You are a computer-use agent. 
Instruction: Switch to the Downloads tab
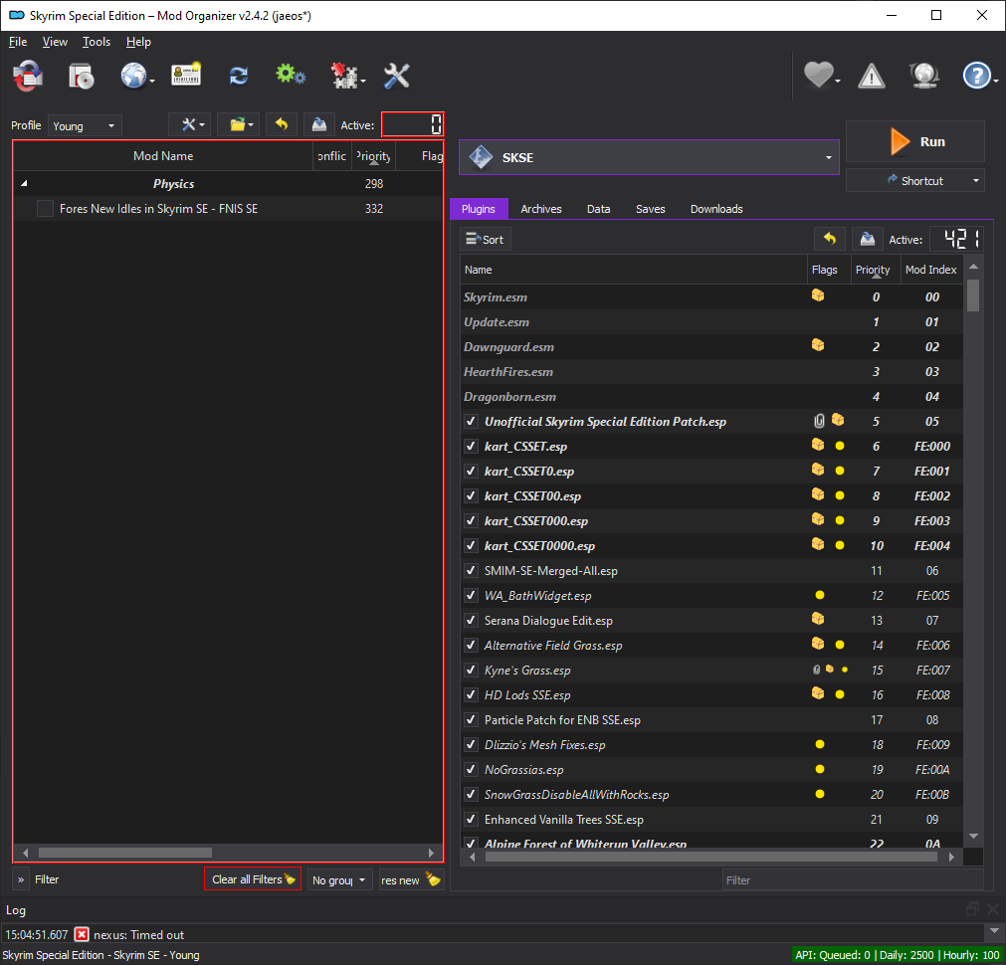716,209
